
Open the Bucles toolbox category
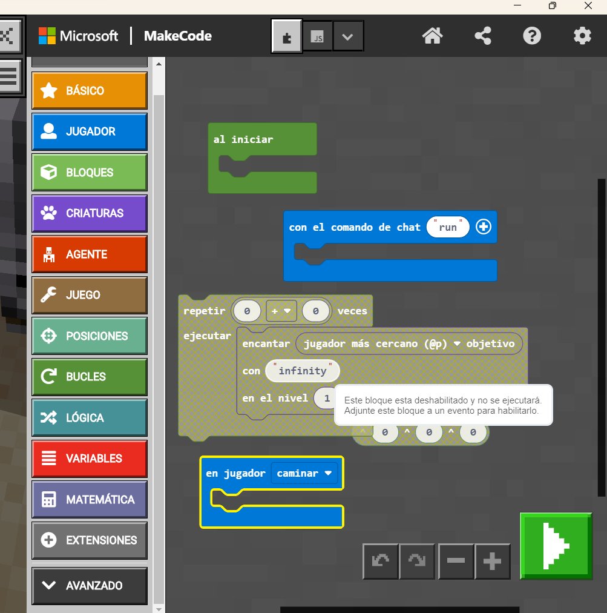point(90,377)
